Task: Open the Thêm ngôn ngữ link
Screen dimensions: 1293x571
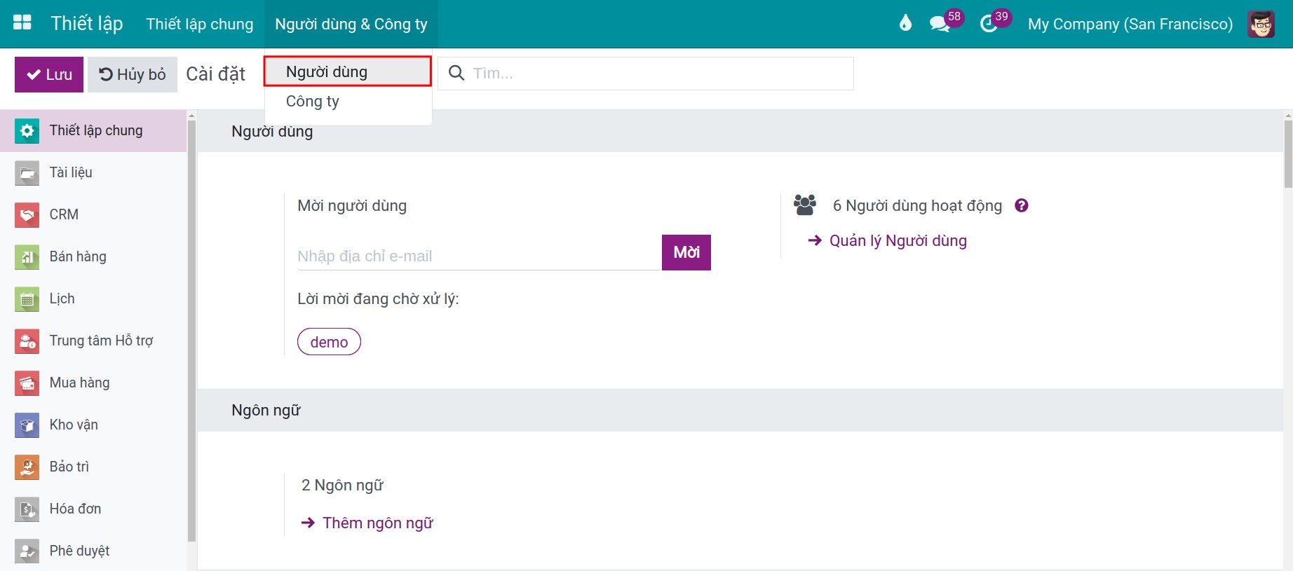Action: [x=367, y=523]
